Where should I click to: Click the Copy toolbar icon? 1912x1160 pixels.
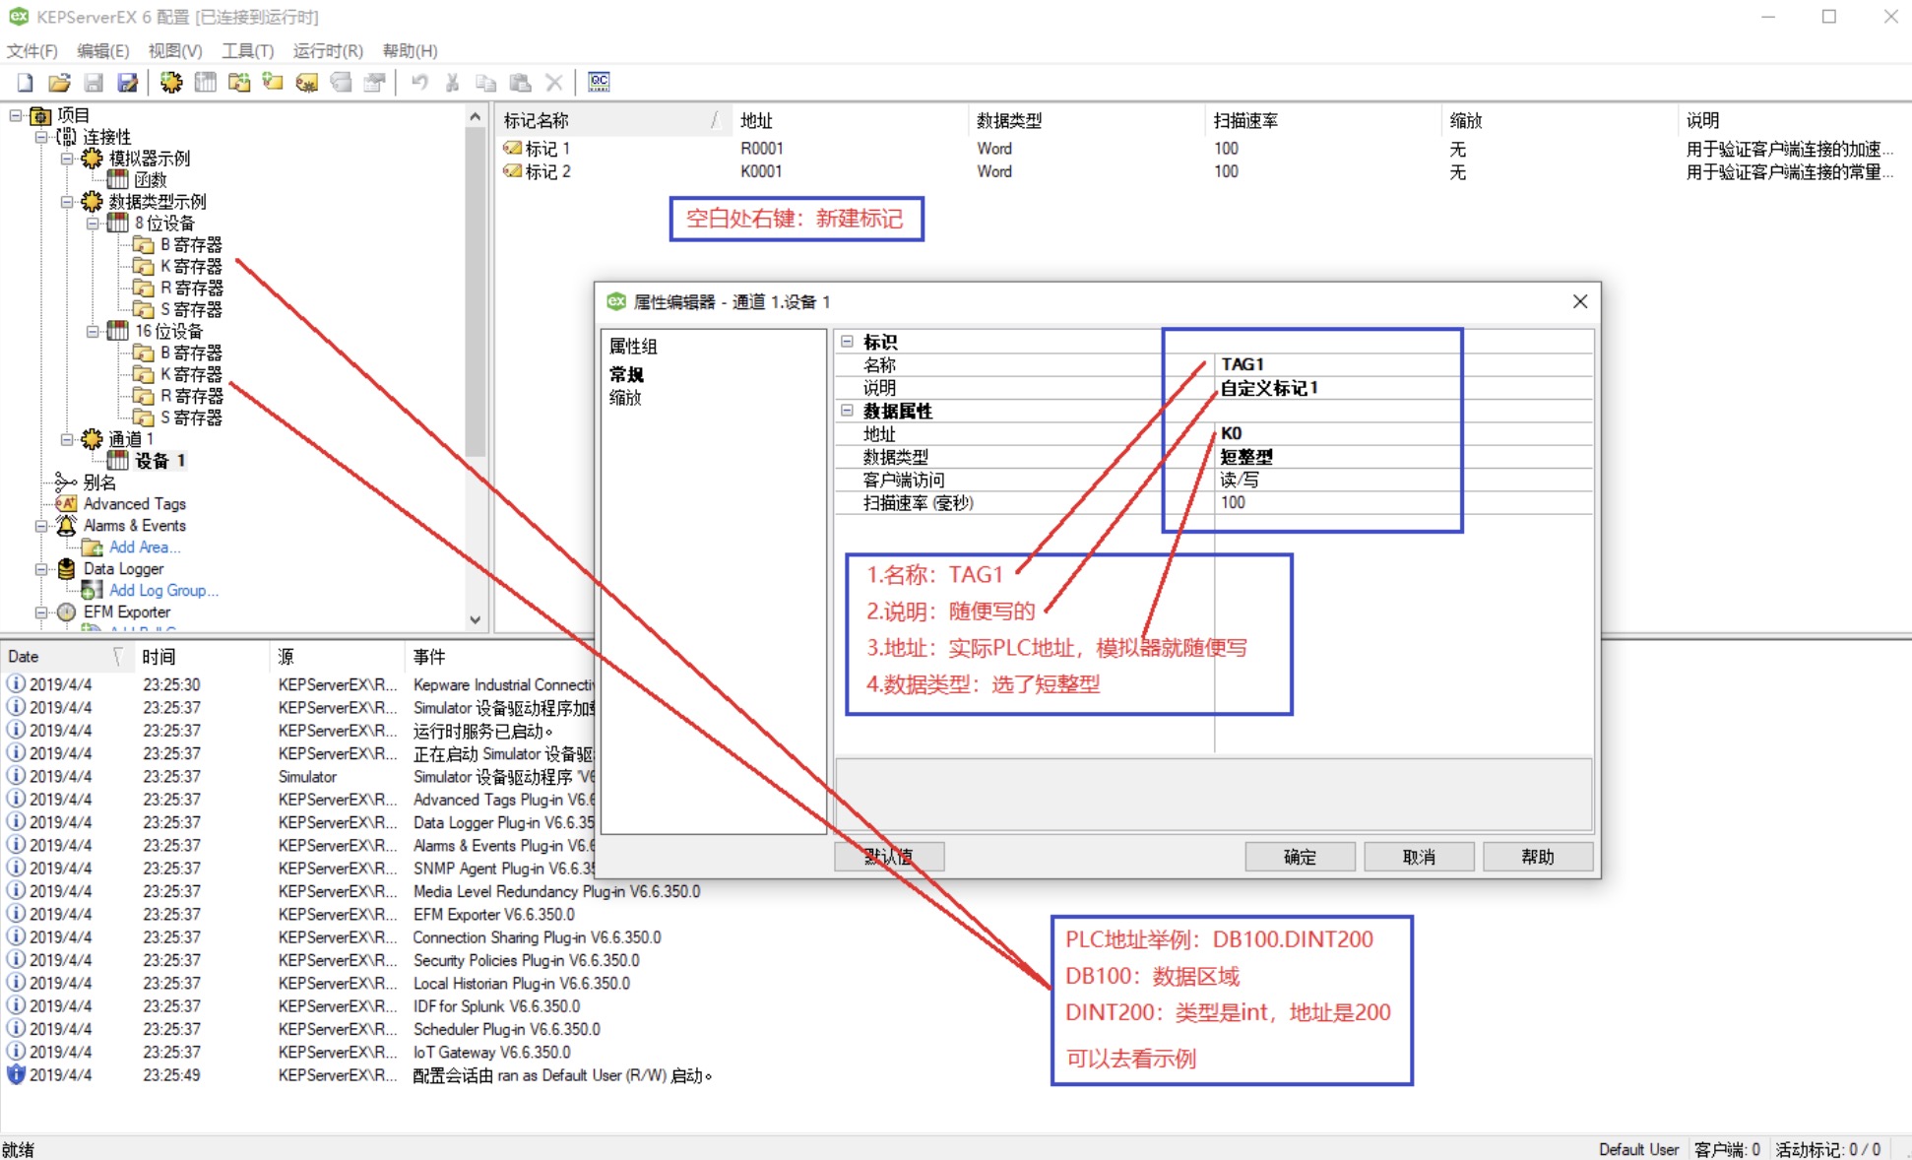pos(486,83)
